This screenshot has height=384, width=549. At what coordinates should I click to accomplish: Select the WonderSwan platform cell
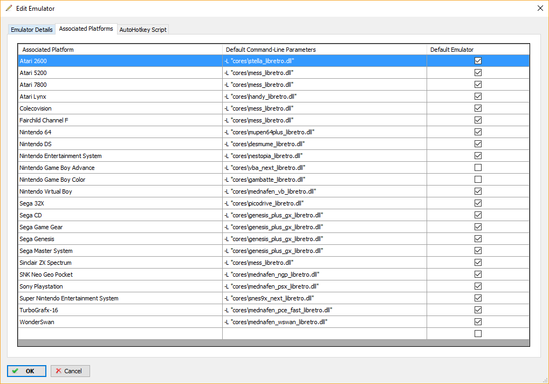pyautogui.click(x=120, y=322)
